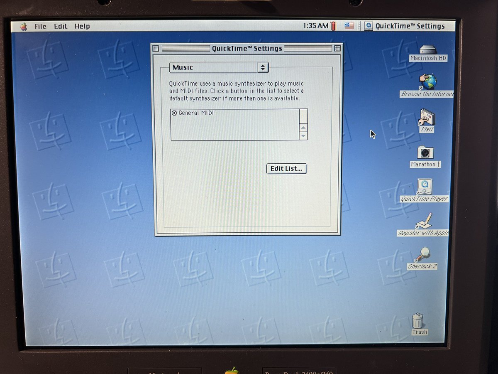Open the Help menu
This screenshot has height=374, width=498.
coord(82,26)
